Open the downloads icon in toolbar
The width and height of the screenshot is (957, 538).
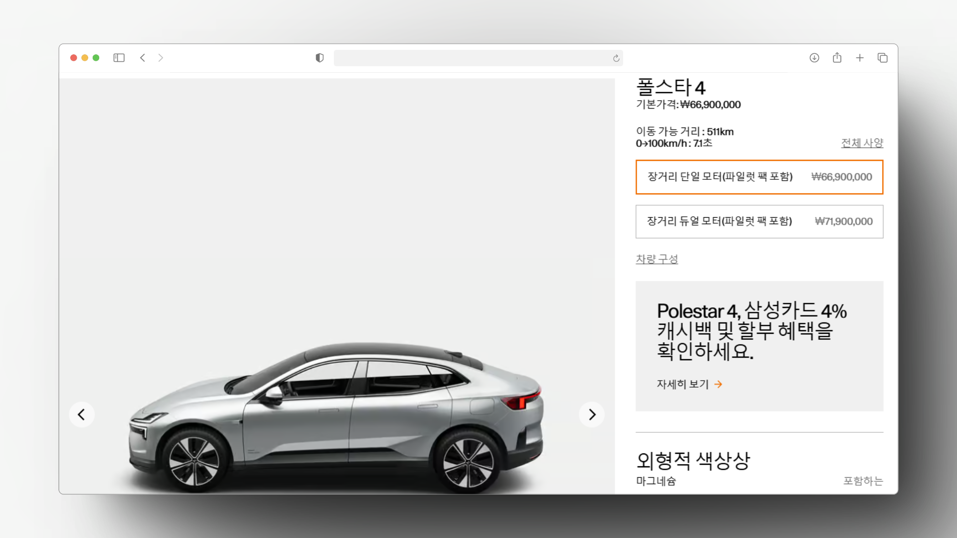pyautogui.click(x=814, y=58)
